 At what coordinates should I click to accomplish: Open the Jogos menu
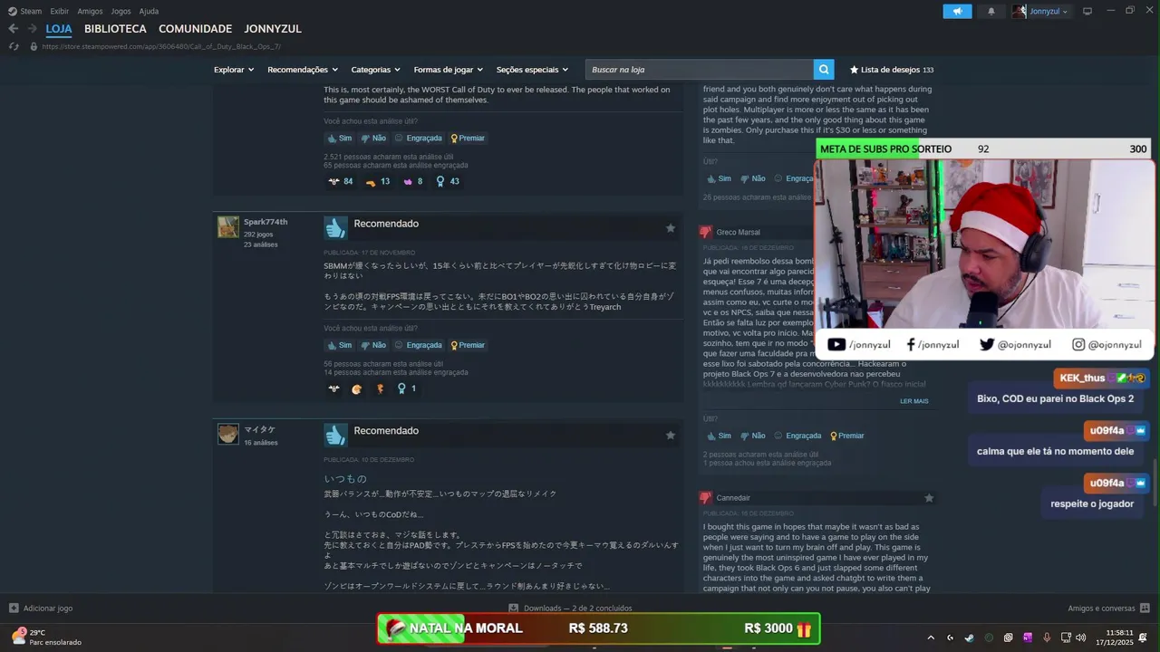click(121, 11)
